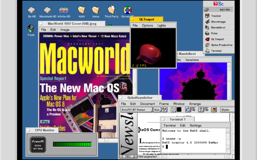Open File menu in GLTeapot window
Viewport: 257px width, 160px height.
coord(135,26)
